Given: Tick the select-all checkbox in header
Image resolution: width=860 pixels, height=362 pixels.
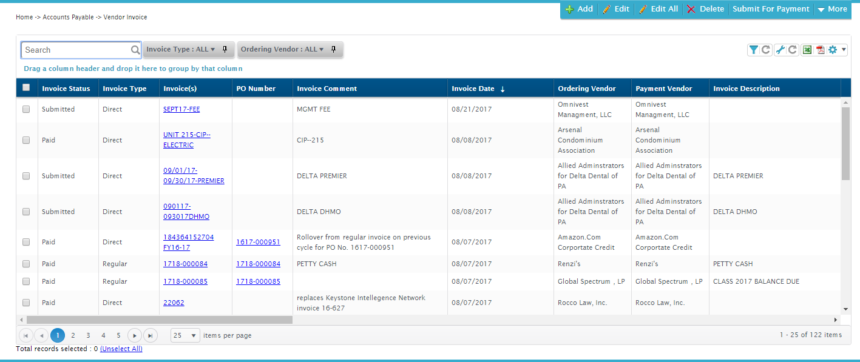Looking at the screenshot, I should pos(26,87).
